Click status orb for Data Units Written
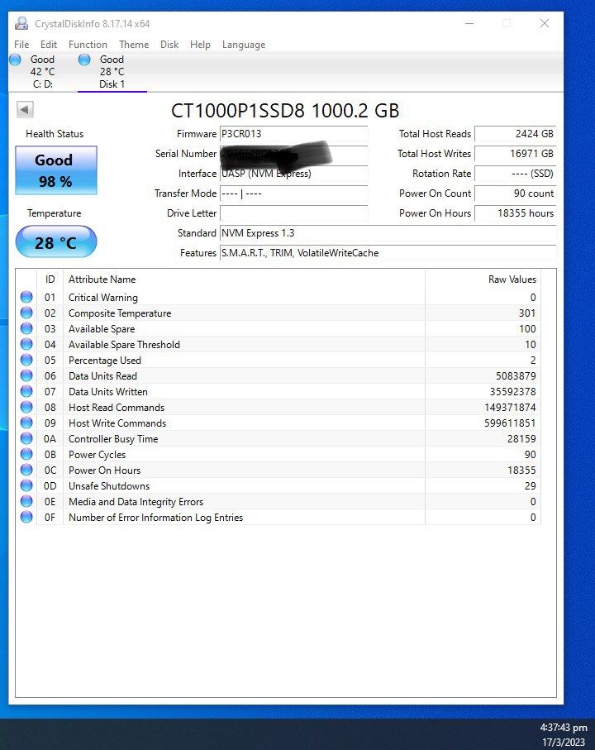The height and width of the screenshot is (750, 595). coord(26,391)
